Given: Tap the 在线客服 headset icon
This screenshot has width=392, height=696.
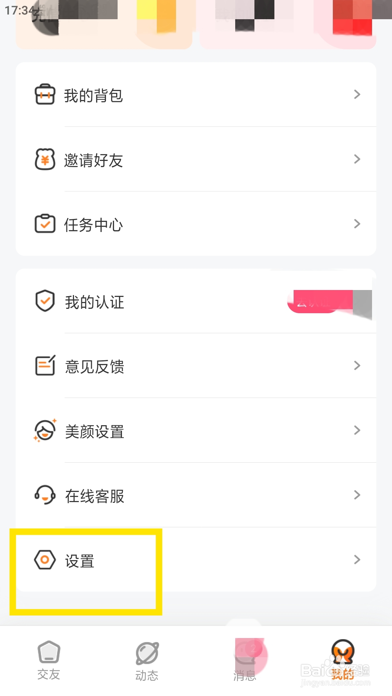Looking at the screenshot, I should coord(45,495).
